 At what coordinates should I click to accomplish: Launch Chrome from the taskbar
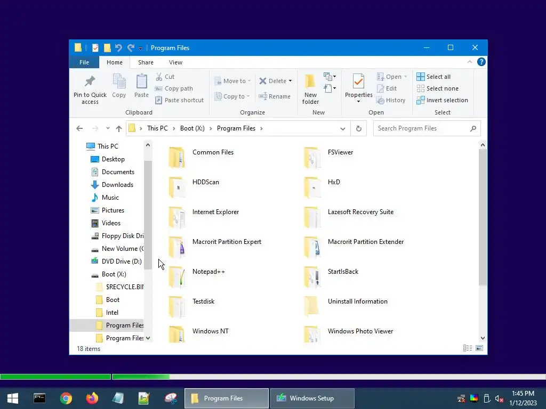click(66, 398)
